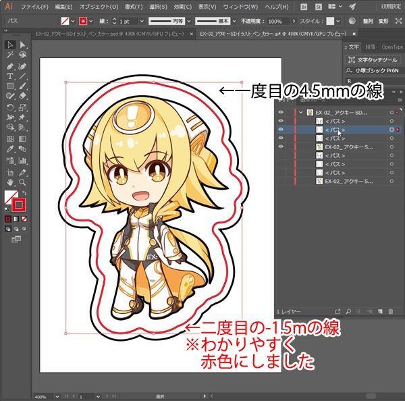The image size is (405, 401).
Task: Click the swap fill and stroke arrows
Action: click(24, 193)
